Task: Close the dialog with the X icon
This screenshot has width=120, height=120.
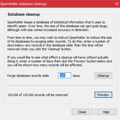Action: pyautogui.click(x=117, y=4)
